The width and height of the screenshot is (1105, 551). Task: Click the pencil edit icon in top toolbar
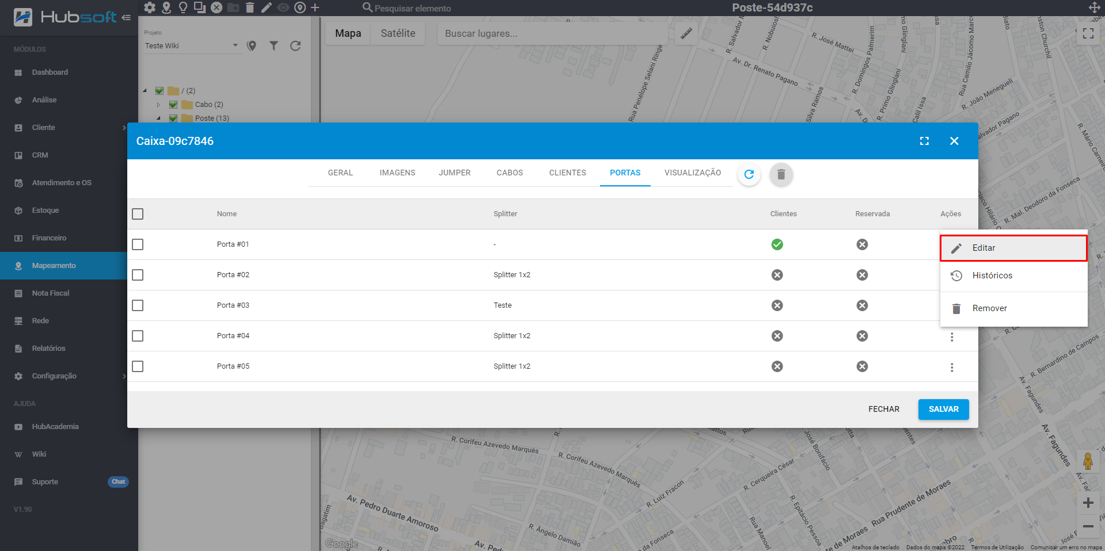click(x=267, y=7)
